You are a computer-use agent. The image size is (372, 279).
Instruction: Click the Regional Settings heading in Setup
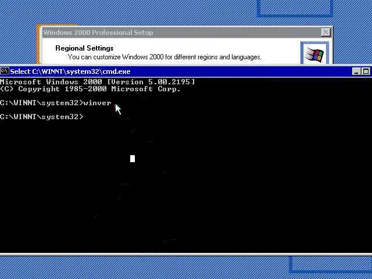pos(84,48)
